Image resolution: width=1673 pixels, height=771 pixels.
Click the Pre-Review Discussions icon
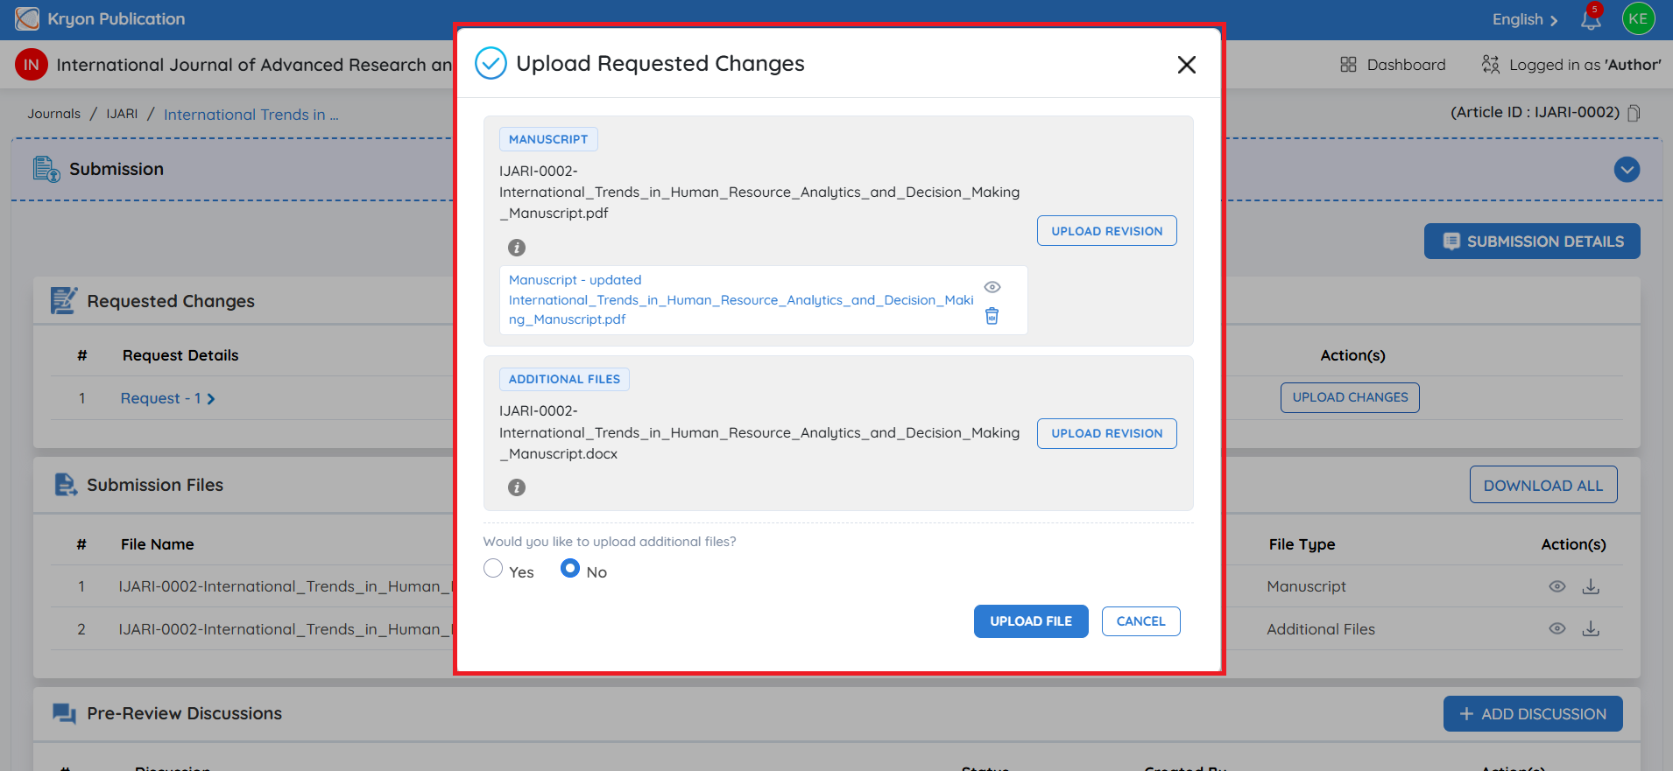tap(64, 713)
